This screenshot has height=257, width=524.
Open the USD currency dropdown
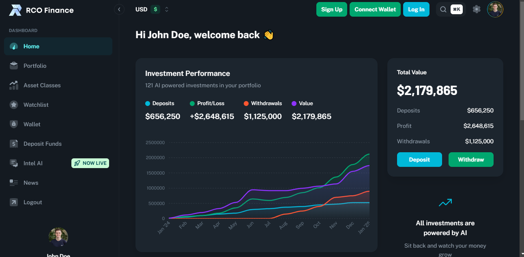click(x=148, y=9)
